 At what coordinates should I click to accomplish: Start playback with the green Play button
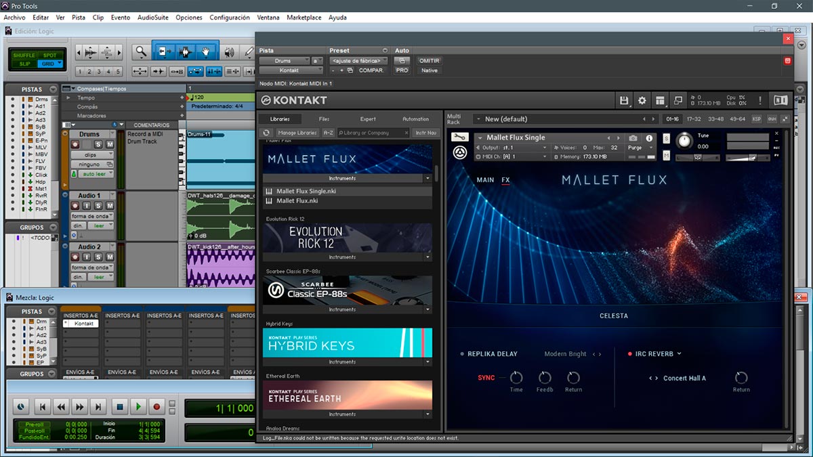(138, 407)
